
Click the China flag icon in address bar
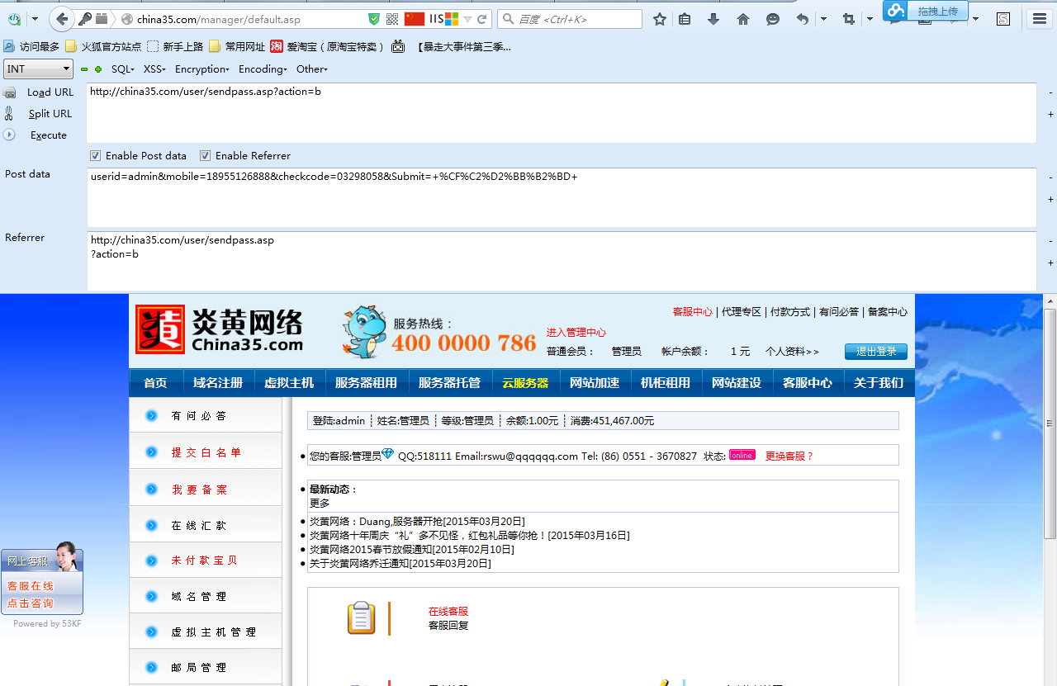click(415, 19)
